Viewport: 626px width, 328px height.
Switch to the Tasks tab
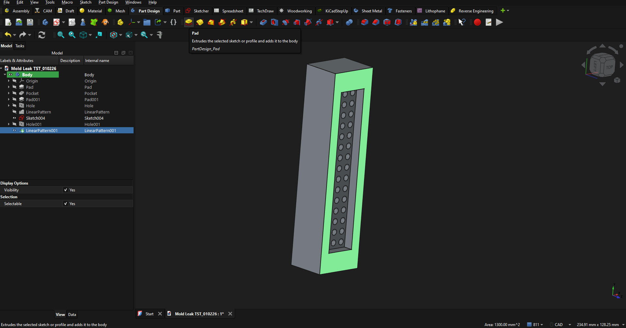pyautogui.click(x=20, y=46)
